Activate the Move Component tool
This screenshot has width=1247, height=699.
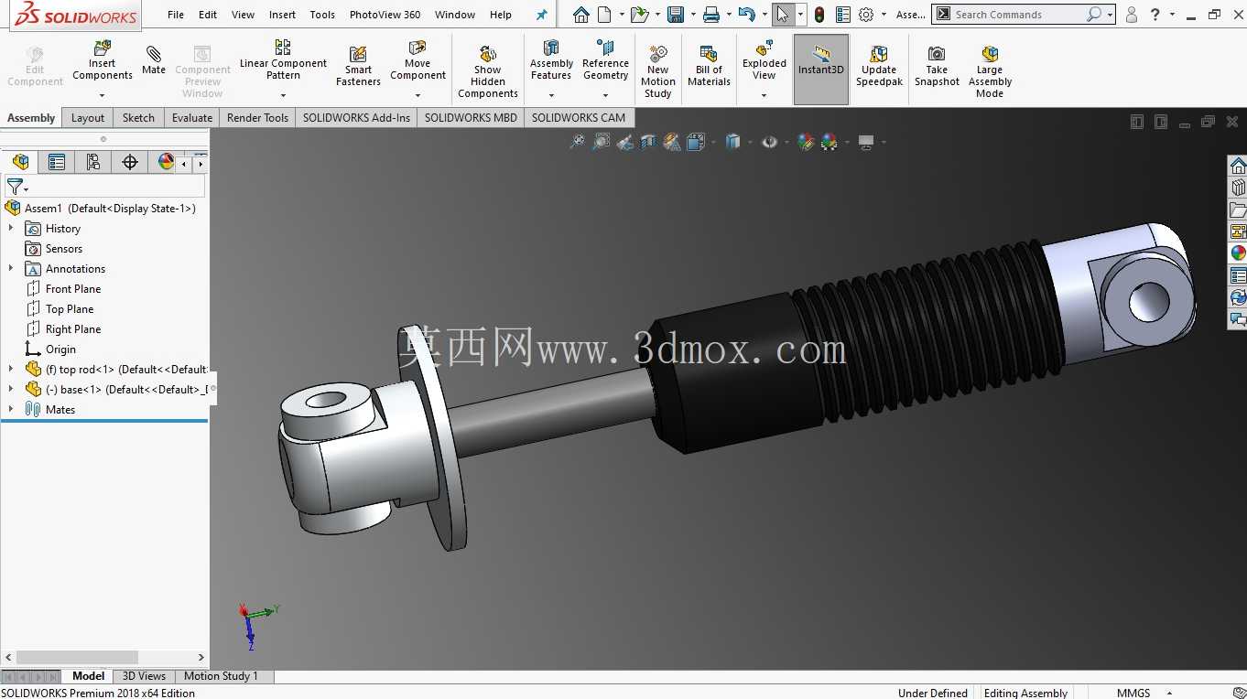(x=417, y=60)
